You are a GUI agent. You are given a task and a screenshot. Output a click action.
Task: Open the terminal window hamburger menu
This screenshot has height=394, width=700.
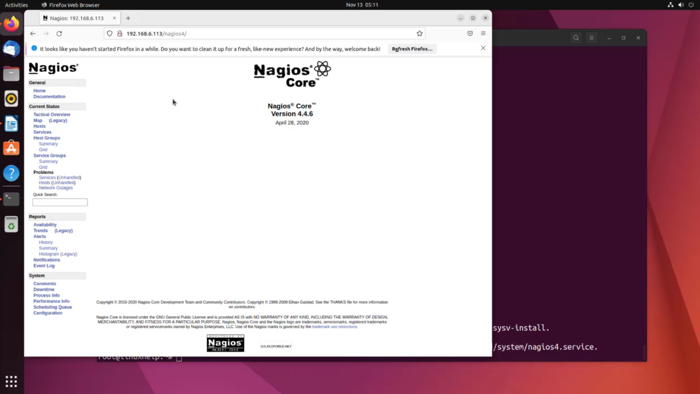tap(591, 38)
